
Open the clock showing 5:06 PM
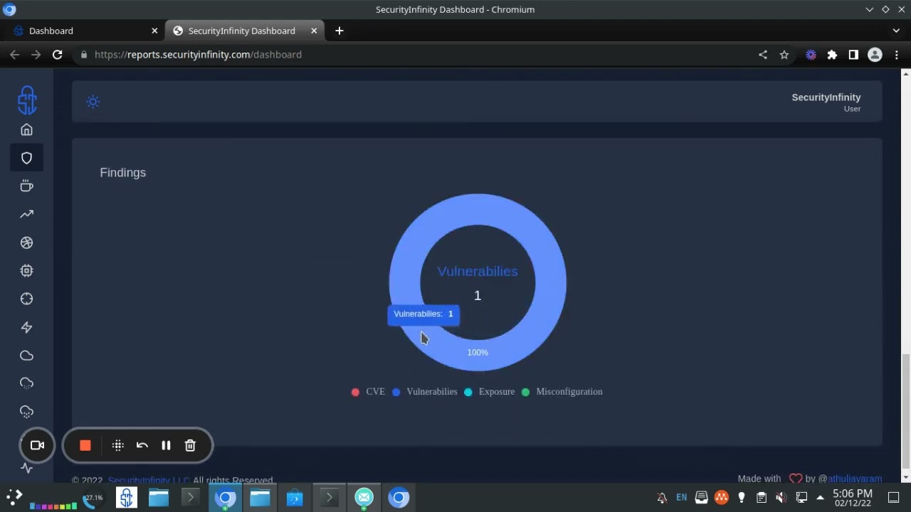(853, 498)
